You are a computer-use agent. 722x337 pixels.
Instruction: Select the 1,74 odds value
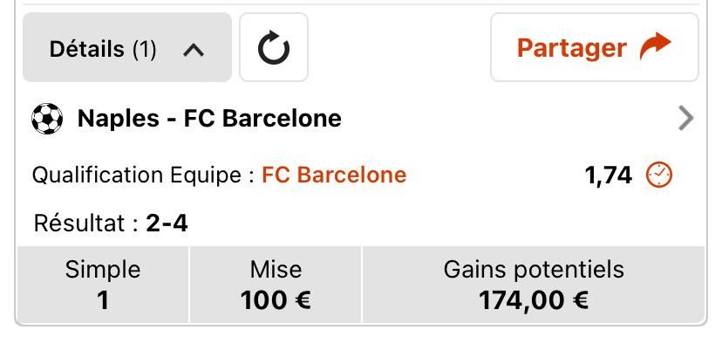[x=608, y=175]
